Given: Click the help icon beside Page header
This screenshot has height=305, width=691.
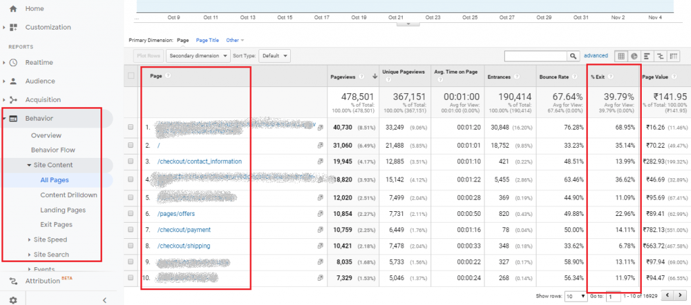Looking at the screenshot, I should tap(167, 76).
